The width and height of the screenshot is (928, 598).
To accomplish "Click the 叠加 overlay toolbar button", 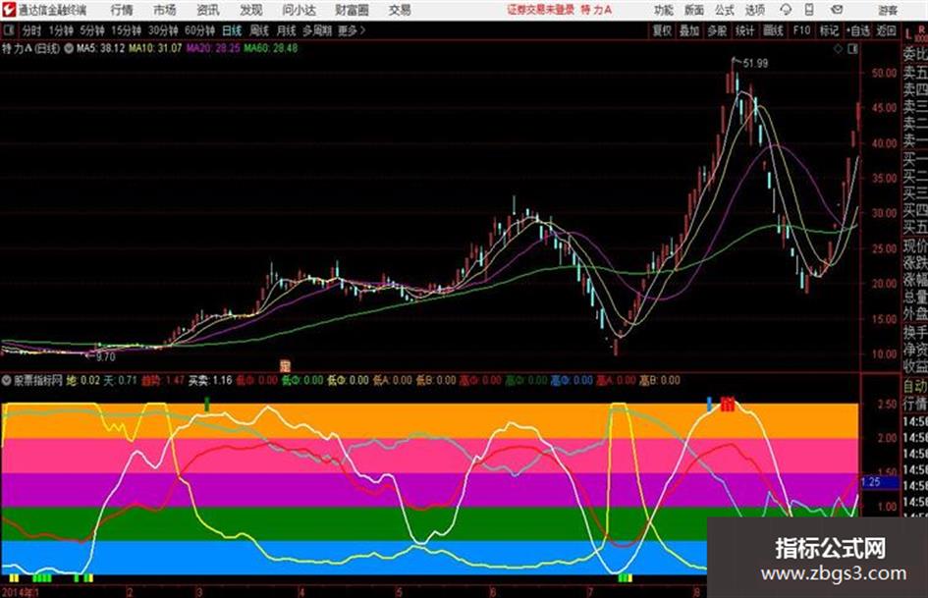I will coord(689,30).
